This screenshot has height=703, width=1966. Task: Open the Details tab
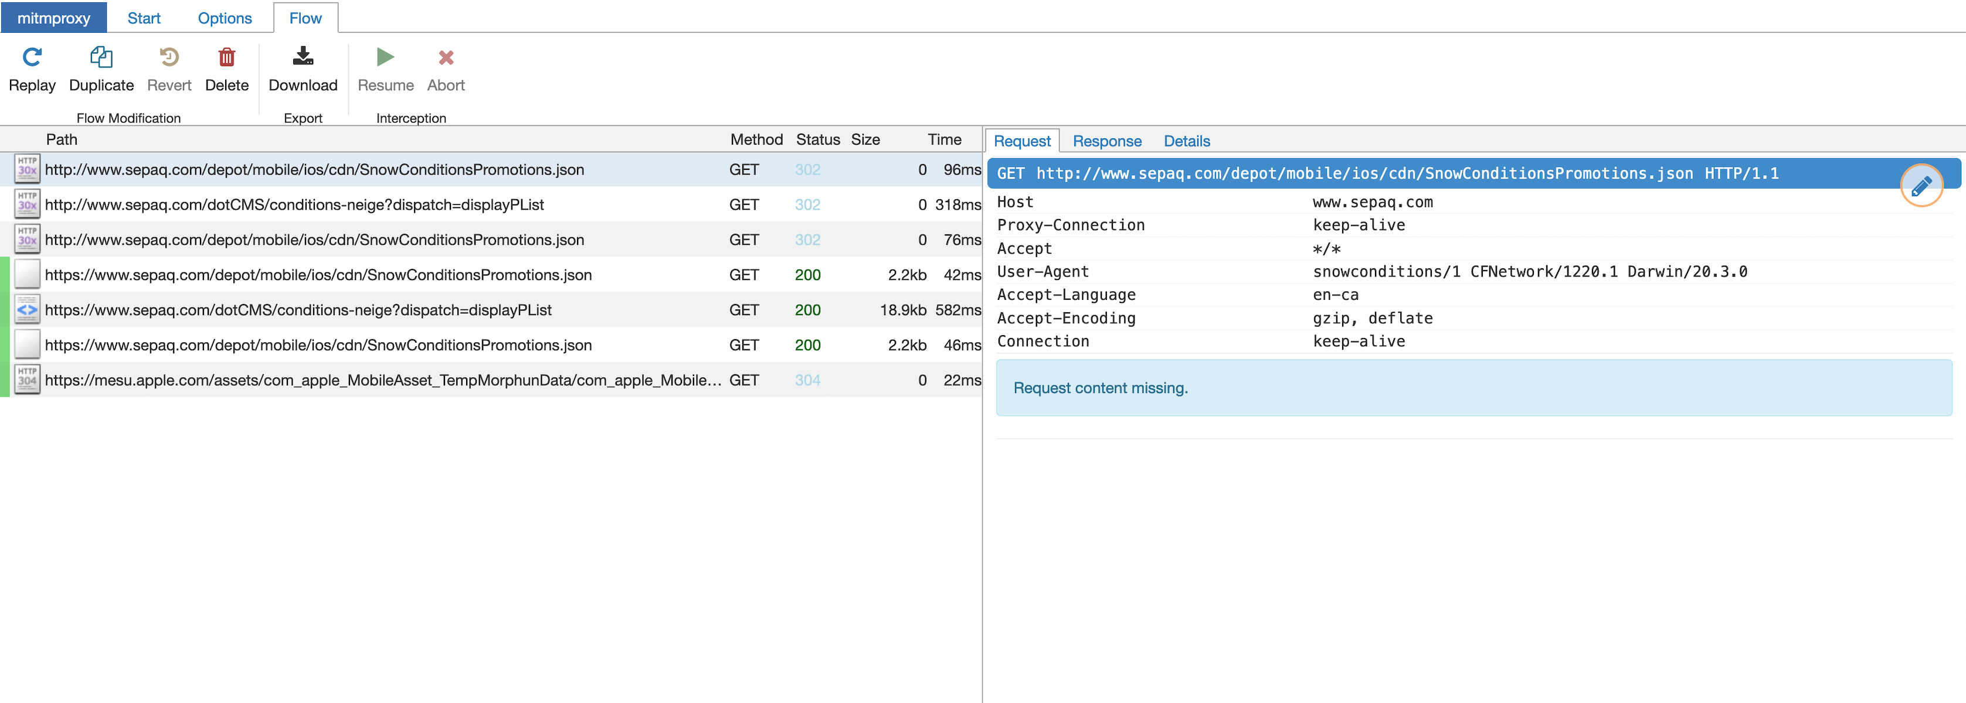click(1186, 141)
